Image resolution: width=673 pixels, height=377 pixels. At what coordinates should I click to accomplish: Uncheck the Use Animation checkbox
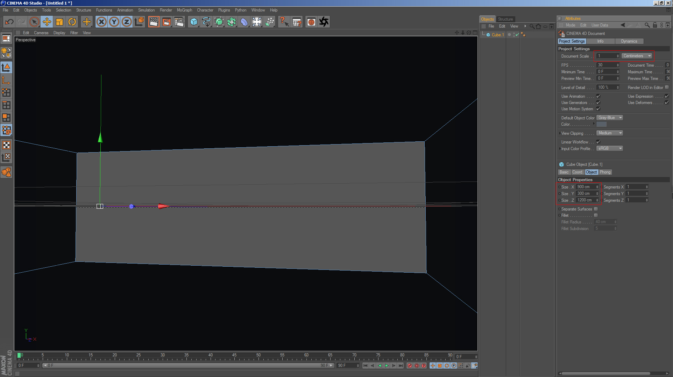pos(598,96)
